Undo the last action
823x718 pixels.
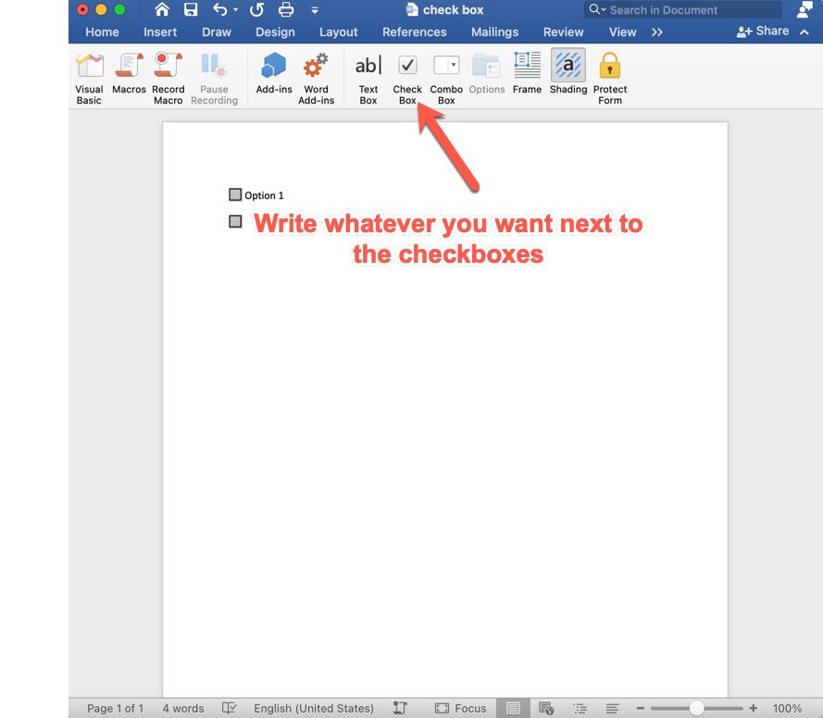220,9
